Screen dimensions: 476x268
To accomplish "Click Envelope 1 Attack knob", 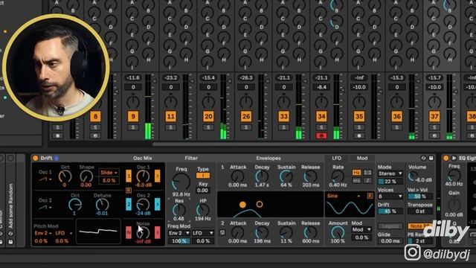I will click(238, 176).
